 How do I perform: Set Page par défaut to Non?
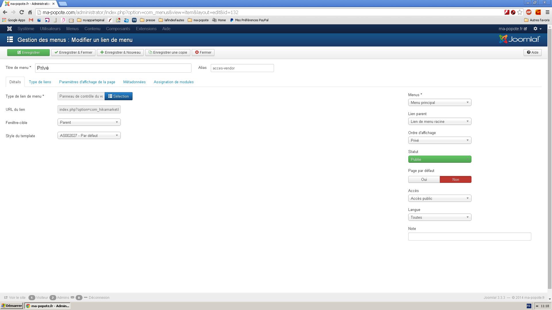[455, 180]
